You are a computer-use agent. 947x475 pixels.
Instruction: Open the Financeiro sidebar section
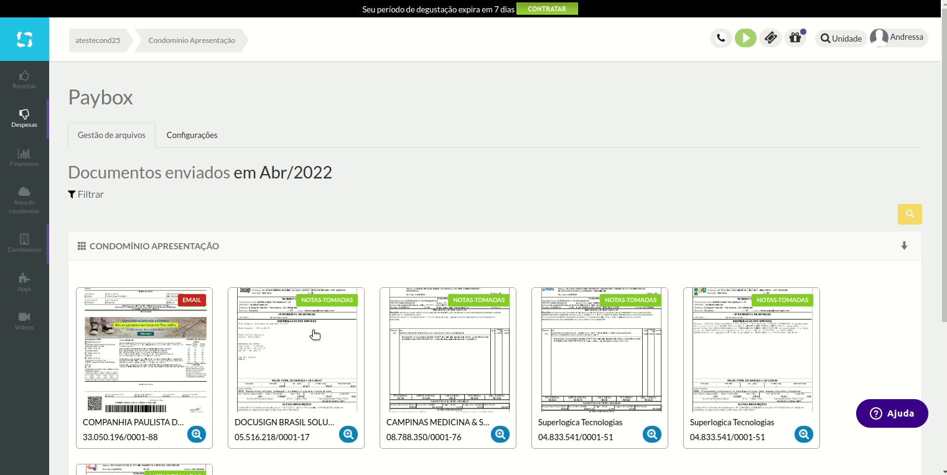pyautogui.click(x=24, y=158)
